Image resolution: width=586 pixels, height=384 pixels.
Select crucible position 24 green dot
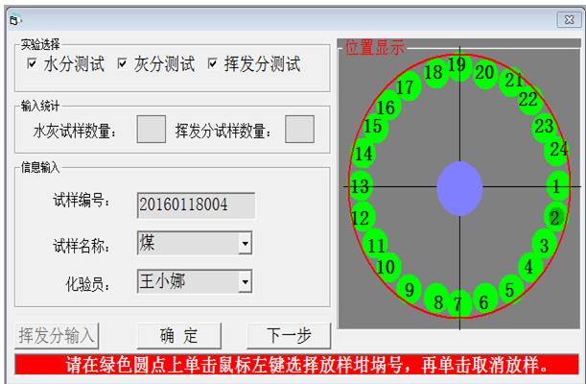click(x=556, y=150)
